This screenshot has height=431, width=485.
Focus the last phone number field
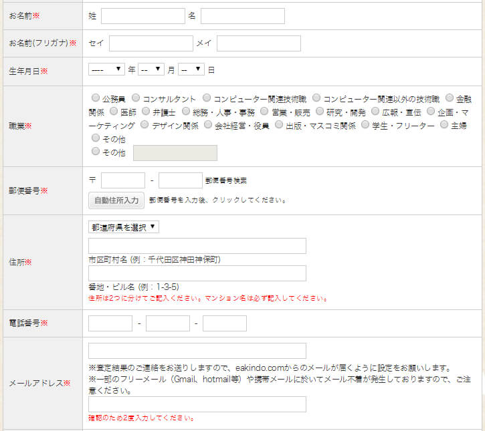(x=225, y=323)
